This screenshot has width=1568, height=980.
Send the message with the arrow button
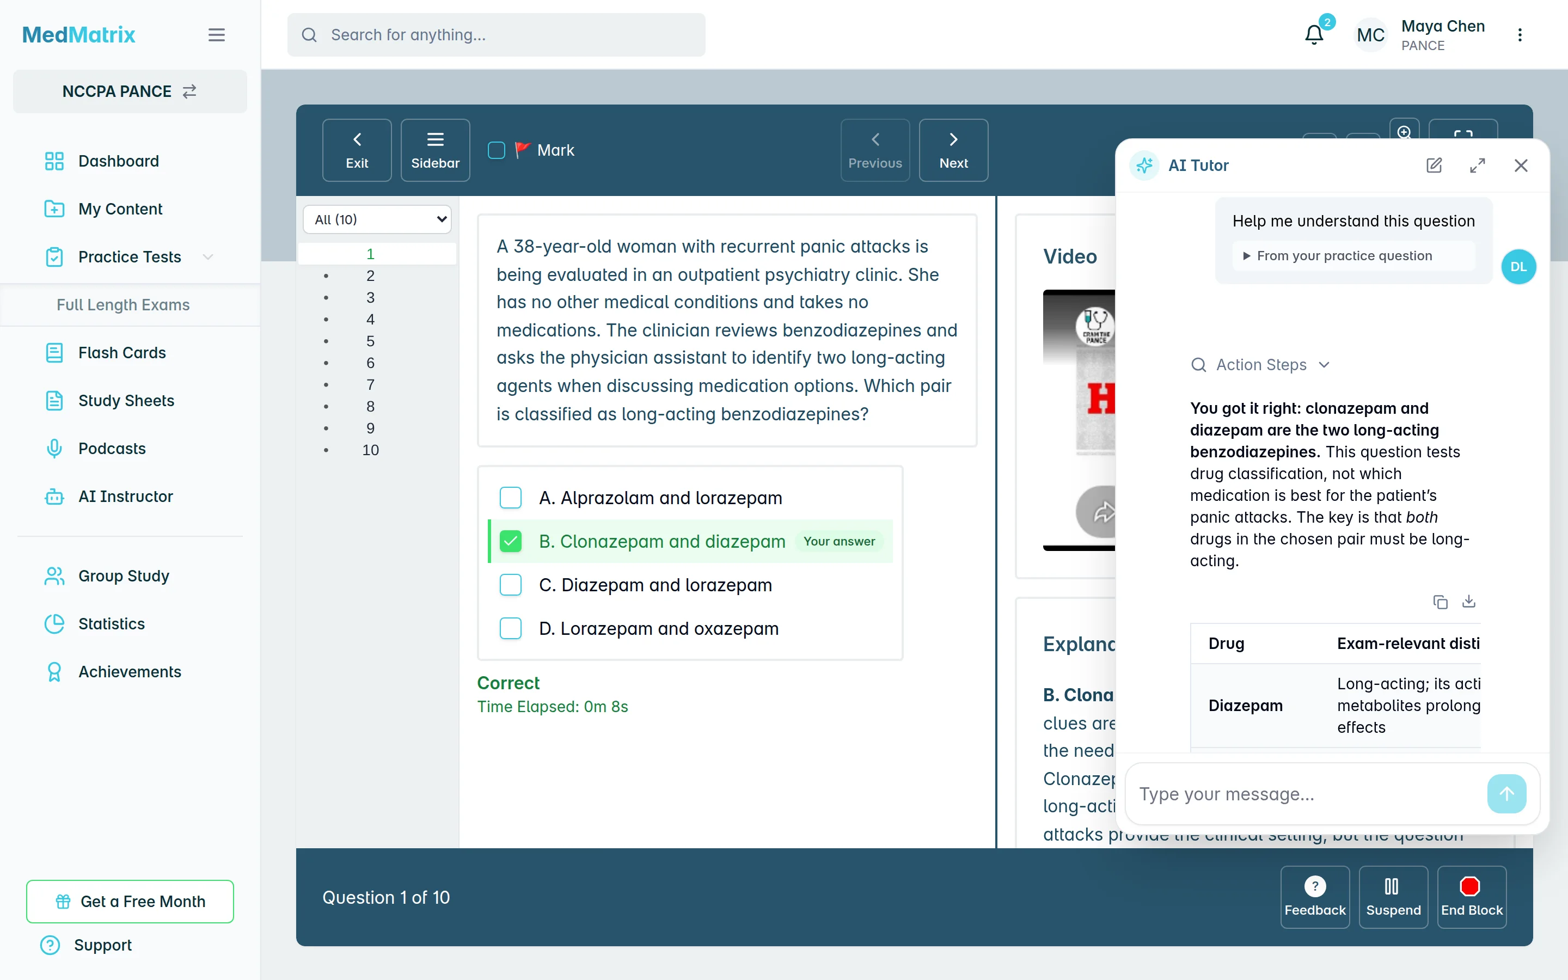1506,793
